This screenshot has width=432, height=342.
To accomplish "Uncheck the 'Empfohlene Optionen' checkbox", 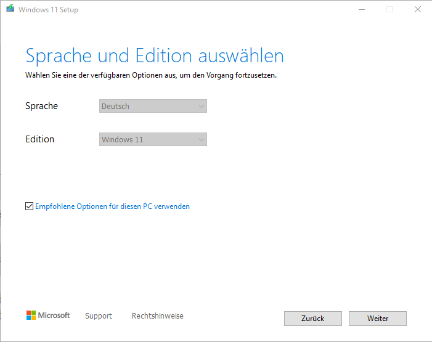I will coord(30,206).
